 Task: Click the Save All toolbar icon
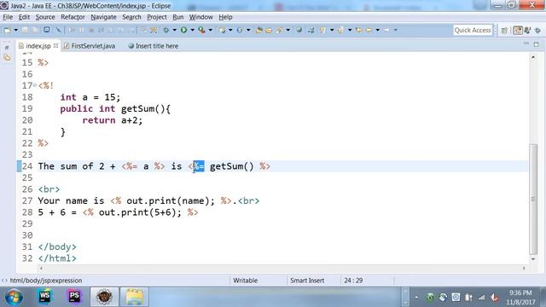click(35, 31)
